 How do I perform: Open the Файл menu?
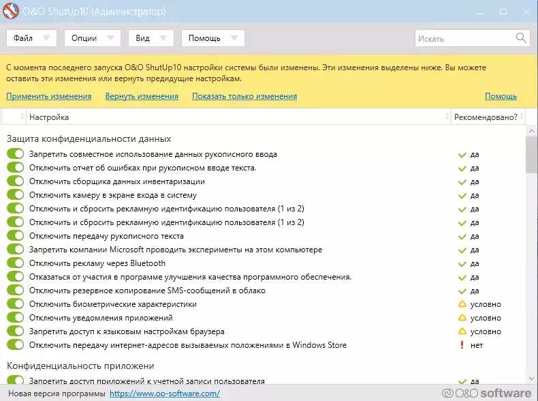click(x=31, y=38)
